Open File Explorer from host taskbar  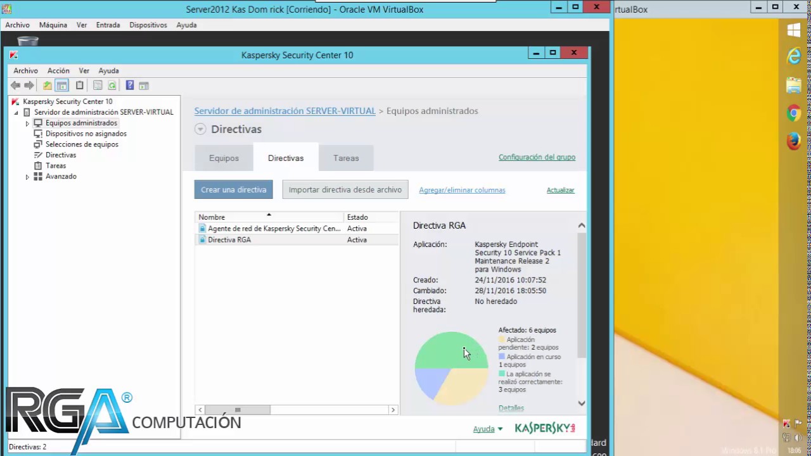(794, 85)
